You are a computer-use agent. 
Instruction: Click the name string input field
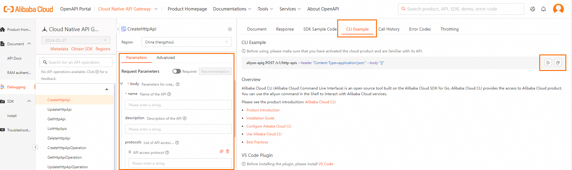[178, 105]
